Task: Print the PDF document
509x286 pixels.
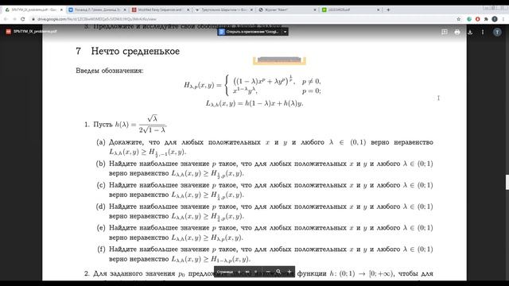Action: [457, 32]
